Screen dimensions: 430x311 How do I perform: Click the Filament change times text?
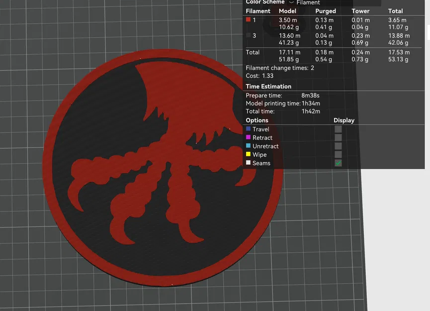280,68
